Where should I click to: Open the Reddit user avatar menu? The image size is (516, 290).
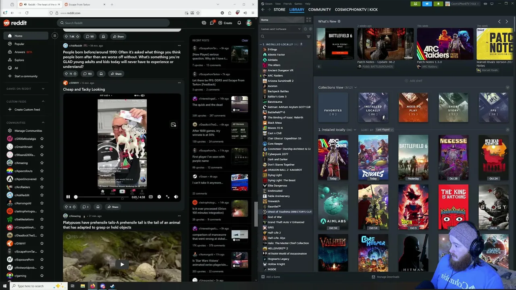click(249, 23)
